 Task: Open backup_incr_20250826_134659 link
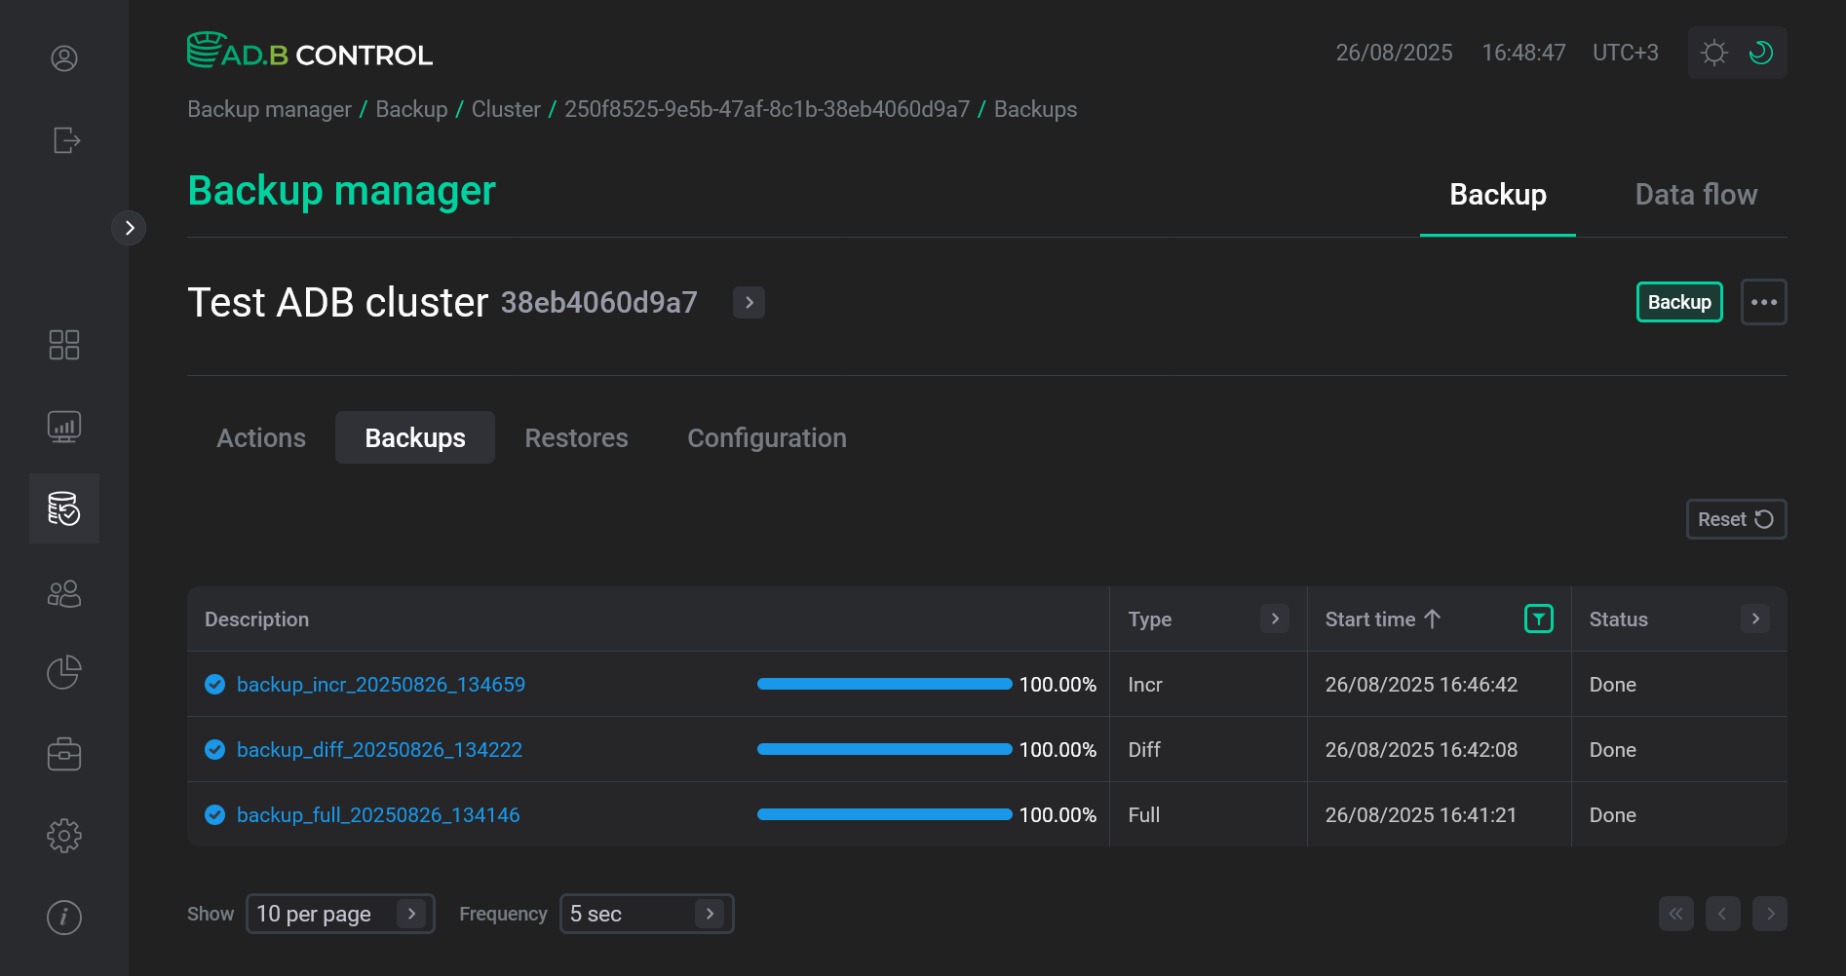point(380,685)
